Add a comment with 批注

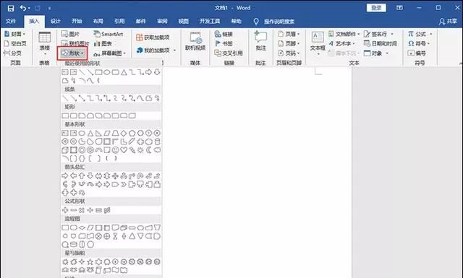pos(260,41)
